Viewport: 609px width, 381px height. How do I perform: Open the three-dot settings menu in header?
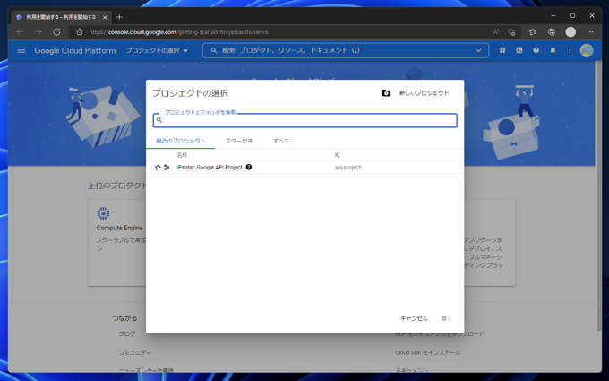click(x=570, y=50)
